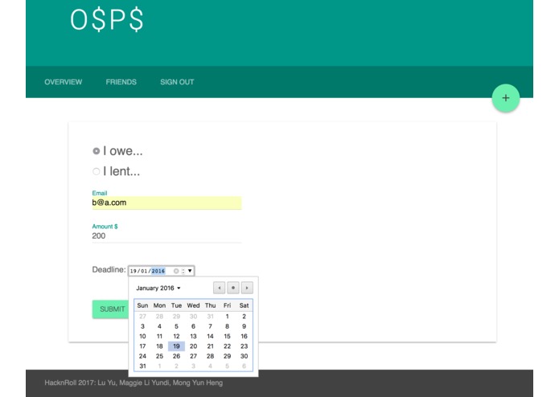Select January 23 in the calendar
This screenshot has height=397, width=559.
(x=244, y=346)
